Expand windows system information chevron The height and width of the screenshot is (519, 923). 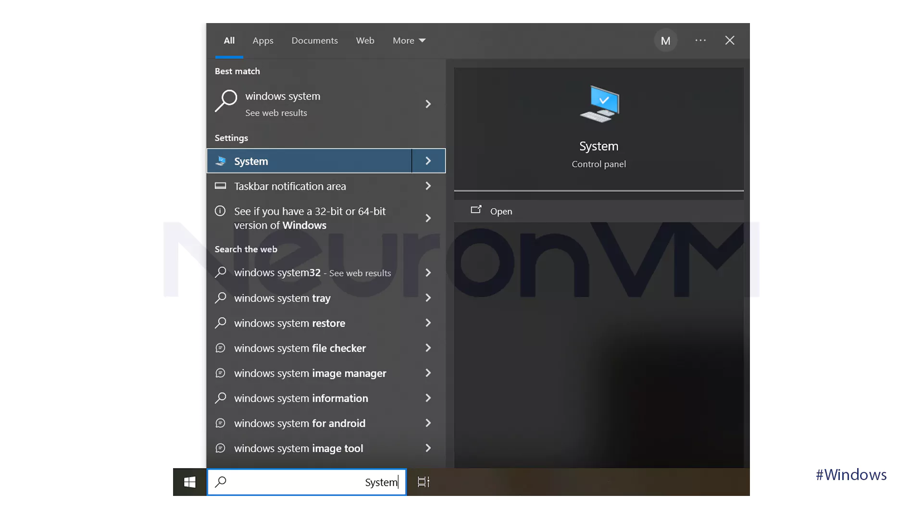[428, 398]
